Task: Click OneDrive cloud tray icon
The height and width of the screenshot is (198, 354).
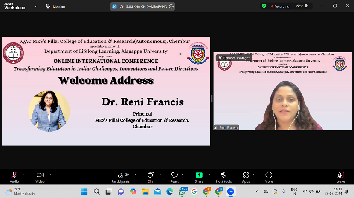Action: (x=266, y=192)
